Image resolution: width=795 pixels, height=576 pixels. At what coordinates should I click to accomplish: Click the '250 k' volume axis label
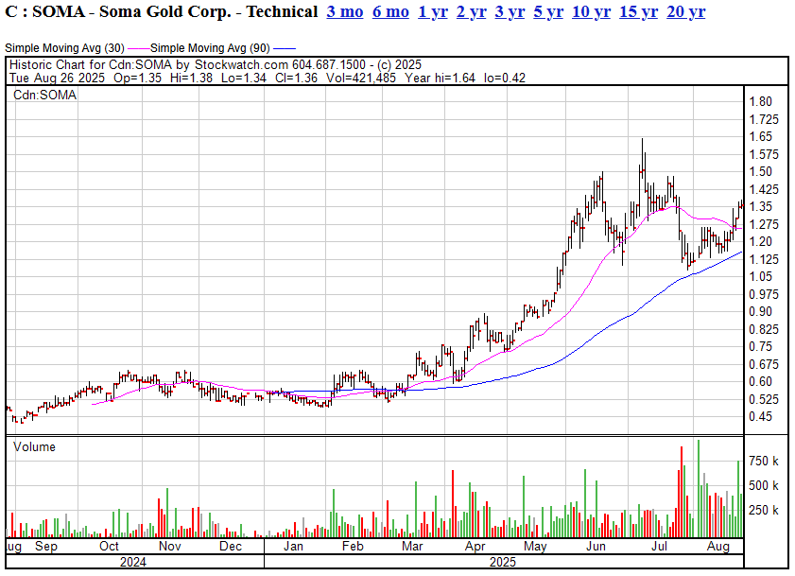tap(764, 510)
